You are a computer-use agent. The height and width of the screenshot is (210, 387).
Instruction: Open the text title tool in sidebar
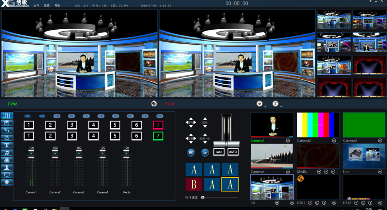pyautogui.click(x=7, y=145)
